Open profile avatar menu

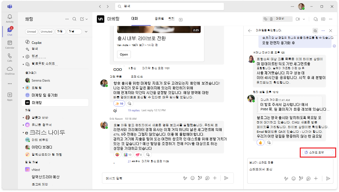(301, 7)
